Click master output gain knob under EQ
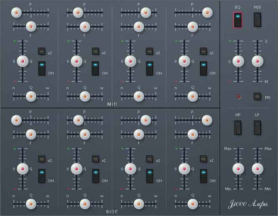The height and width of the screenshot is (216, 278). [x=238, y=61]
